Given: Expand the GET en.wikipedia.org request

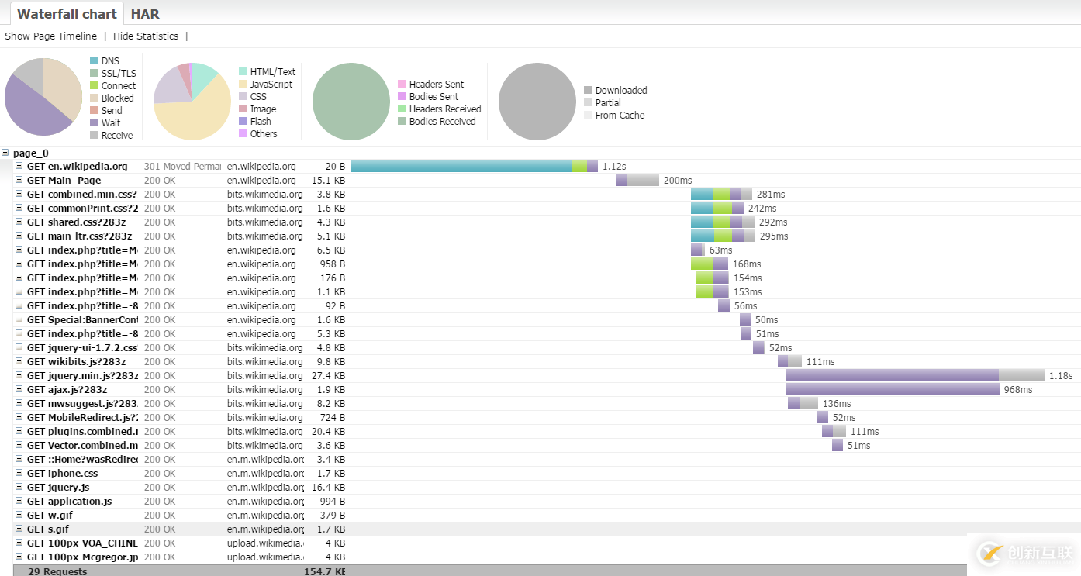Looking at the screenshot, I should tap(19, 166).
